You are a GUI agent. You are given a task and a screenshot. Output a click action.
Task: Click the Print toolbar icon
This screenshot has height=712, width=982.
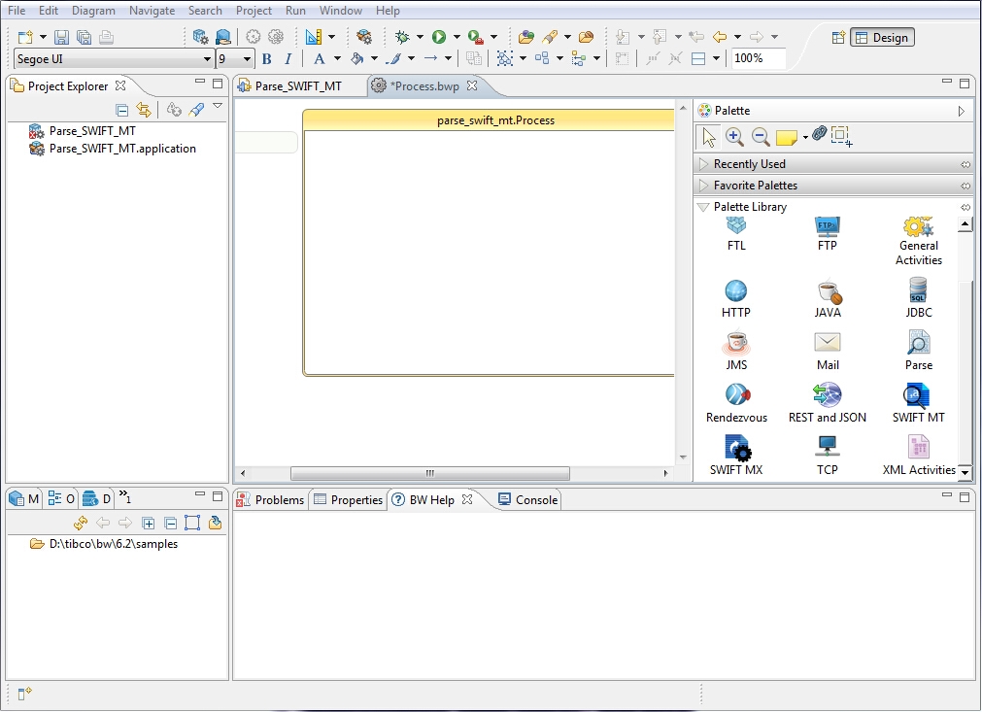(107, 37)
